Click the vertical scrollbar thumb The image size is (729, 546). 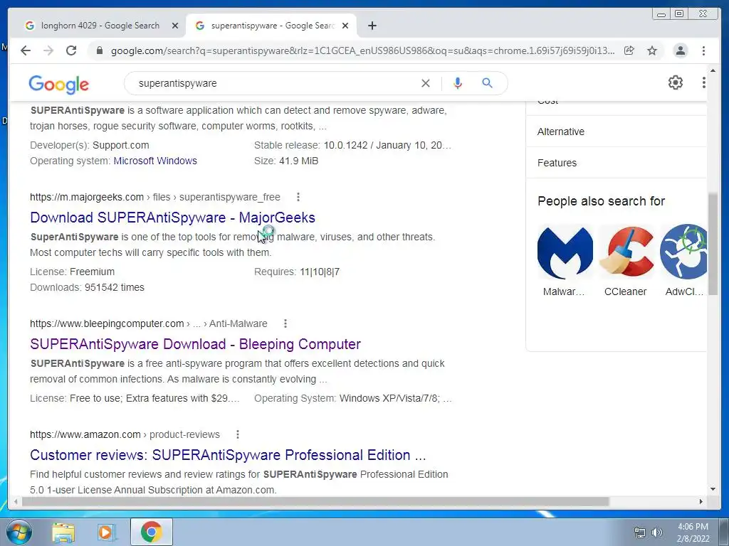(713, 244)
